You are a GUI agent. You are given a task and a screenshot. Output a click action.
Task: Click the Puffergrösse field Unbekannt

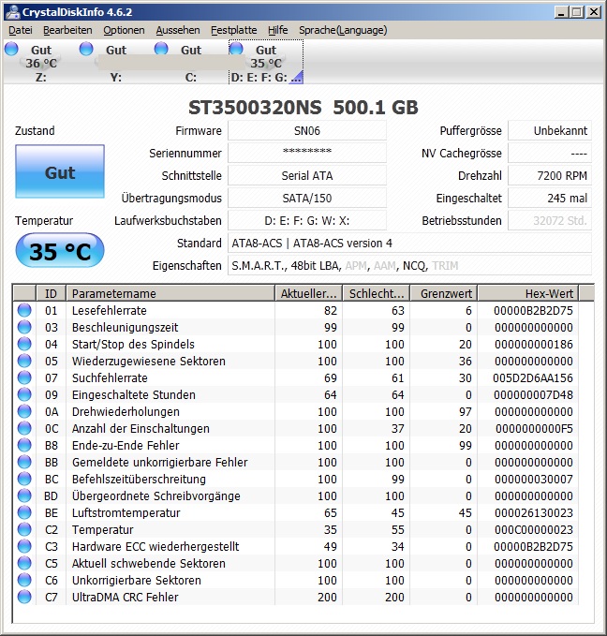pos(550,130)
